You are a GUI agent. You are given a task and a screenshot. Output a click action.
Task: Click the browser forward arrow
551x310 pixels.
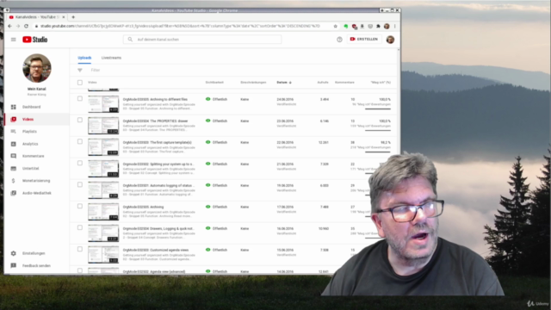(18, 26)
